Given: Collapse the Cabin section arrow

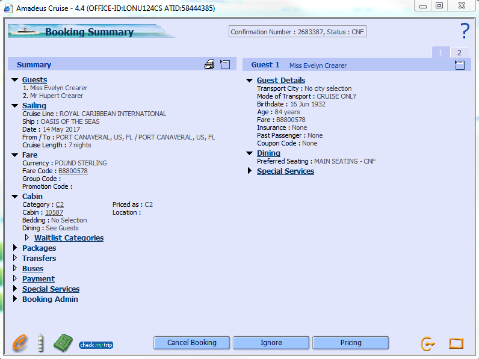Looking at the screenshot, I should (14, 197).
